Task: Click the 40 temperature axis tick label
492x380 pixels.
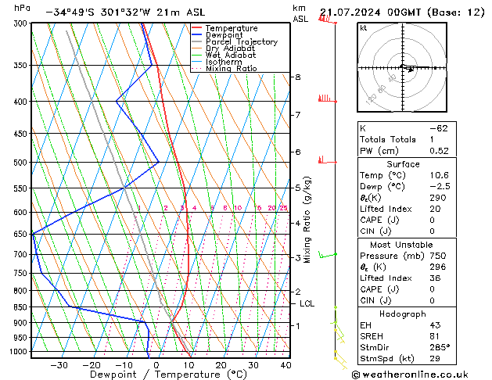Action: (x=286, y=365)
